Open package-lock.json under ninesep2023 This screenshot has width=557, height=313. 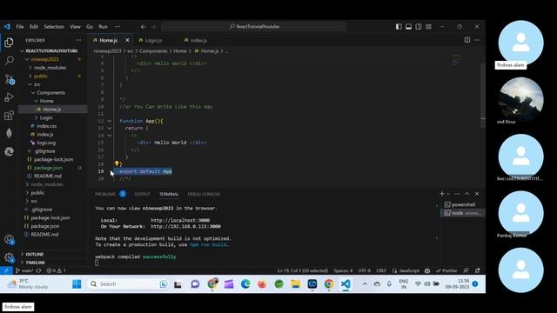(53, 159)
